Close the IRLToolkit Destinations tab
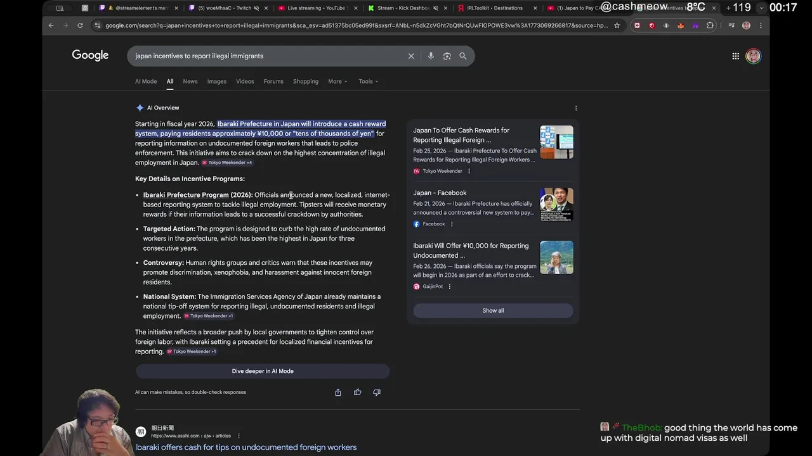 click(x=535, y=8)
